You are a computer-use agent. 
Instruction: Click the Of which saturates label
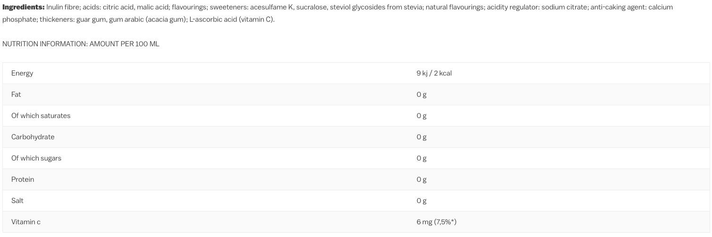[41, 116]
